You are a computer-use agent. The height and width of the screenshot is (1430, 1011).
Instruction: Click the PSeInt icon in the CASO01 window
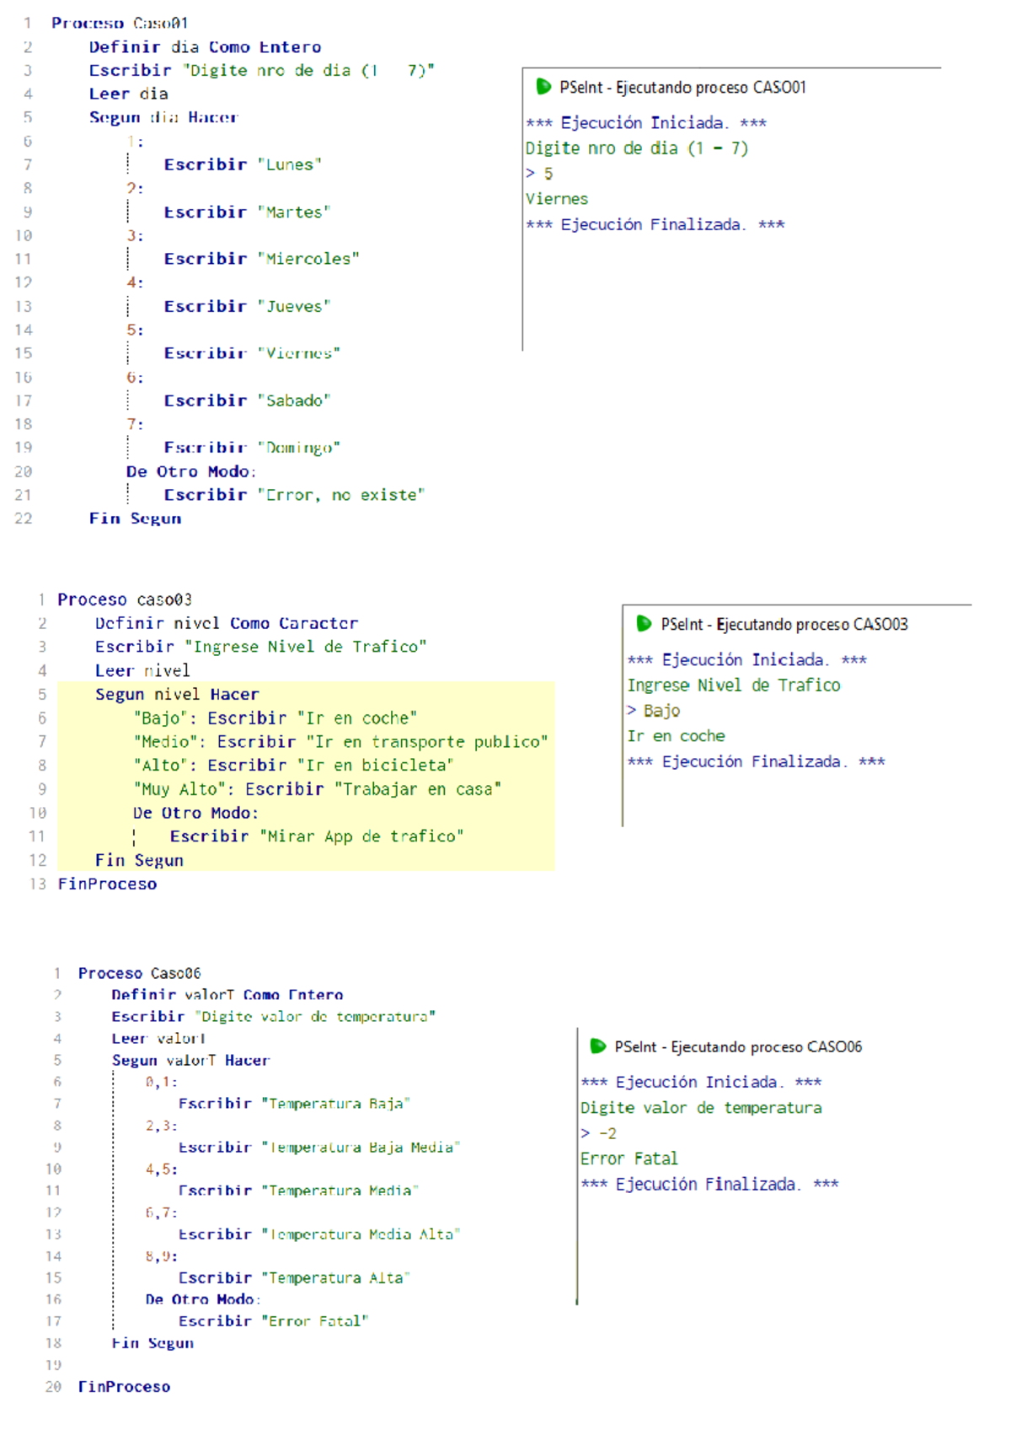(543, 87)
